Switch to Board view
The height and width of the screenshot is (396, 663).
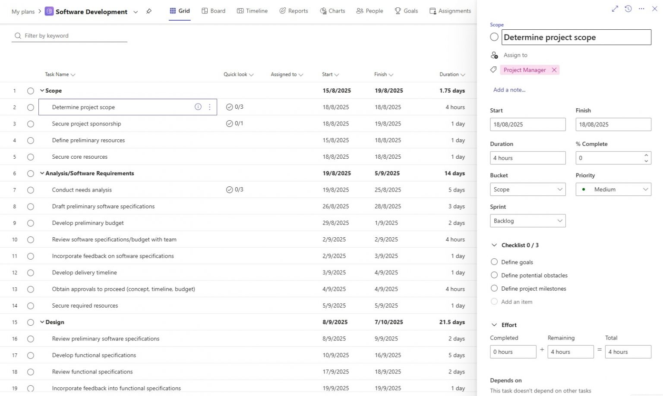[x=213, y=11]
